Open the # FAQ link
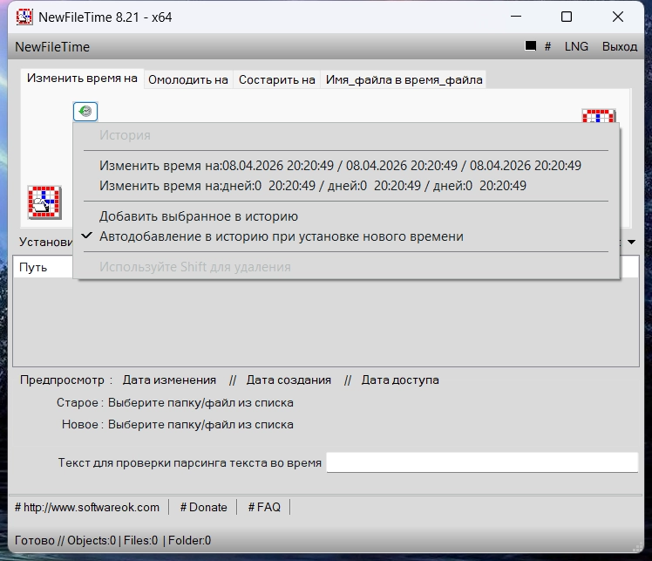This screenshot has width=652, height=561. point(264,507)
